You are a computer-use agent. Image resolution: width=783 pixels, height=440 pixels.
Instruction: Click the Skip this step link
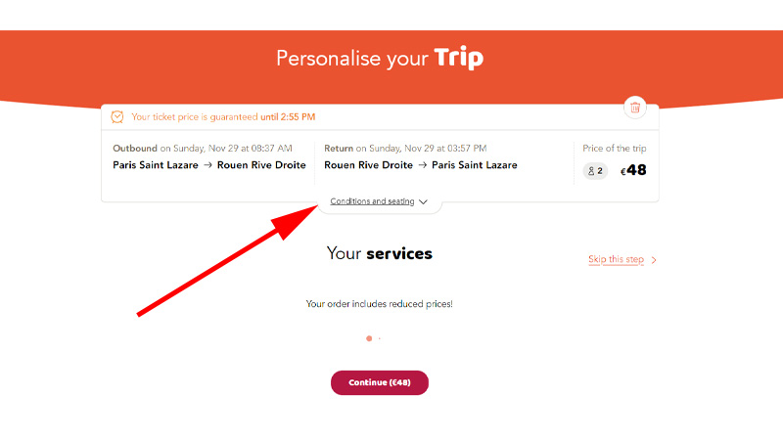click(616, 259)
